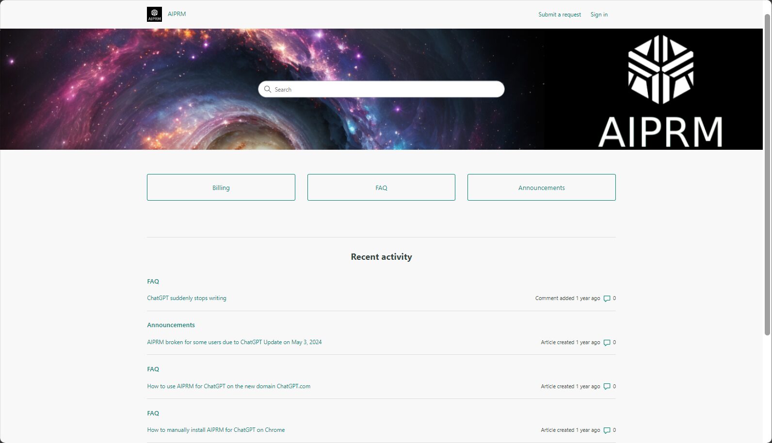This screenshot has height=443, width=772.
Task: Open article about new domain ChatGPT.com
Action: pyautogui.click(x=228, y=386)
